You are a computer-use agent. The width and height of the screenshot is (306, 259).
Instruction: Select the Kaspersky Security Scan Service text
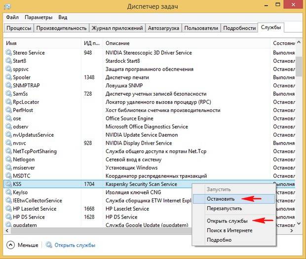[x=141, y=184]
